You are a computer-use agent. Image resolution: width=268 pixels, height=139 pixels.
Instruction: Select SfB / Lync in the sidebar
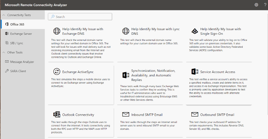point(23,43)
